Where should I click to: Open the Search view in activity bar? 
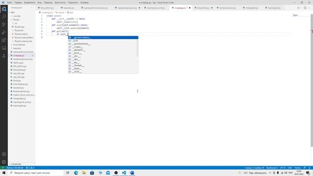(4, 17)
